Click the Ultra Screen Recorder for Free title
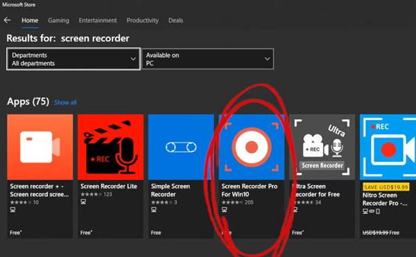 tap(315, 190)
